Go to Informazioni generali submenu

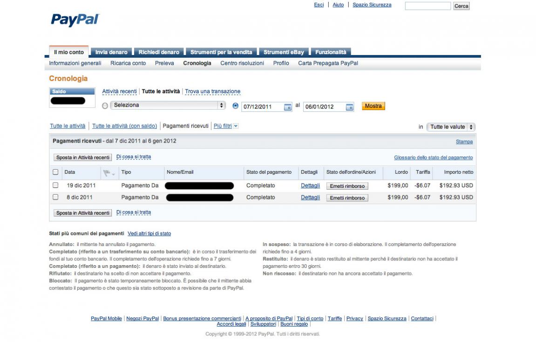pyautogui.click(x=75, y=63)
